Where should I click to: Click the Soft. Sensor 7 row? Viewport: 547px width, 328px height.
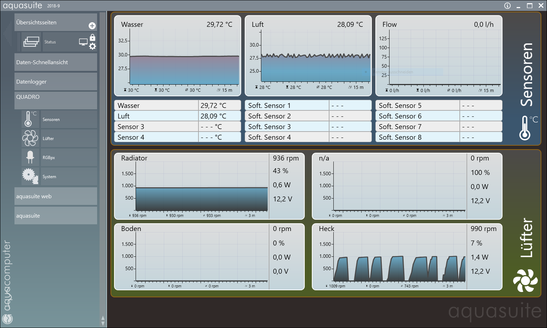439,127
